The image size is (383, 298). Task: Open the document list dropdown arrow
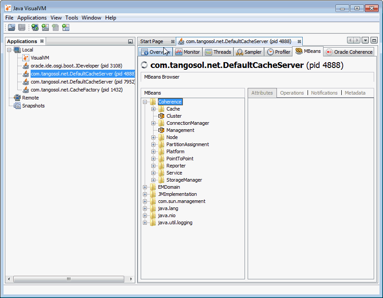click(365, 40)
